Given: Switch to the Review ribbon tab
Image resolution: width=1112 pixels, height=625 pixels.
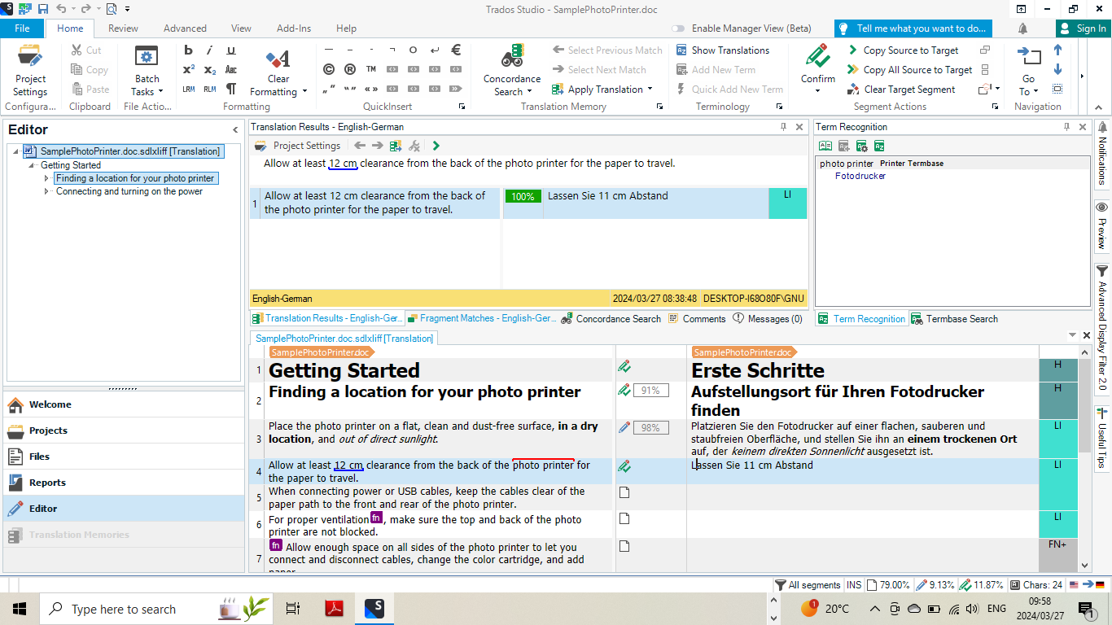Looking at the screenshot, I should pos(123,28).
